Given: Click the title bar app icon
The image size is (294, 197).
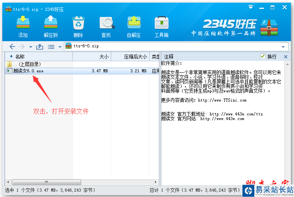Looking at the screenshot, I should [x=8, y=9].
